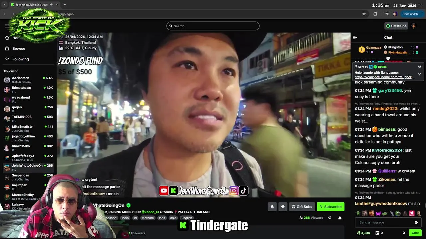This screenshot has width=426, height=239.
Task: Click Zikoman username in chat
Action: click(x=387, y=180)
